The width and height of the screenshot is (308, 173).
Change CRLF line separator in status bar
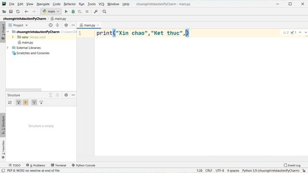coord(209,171)
